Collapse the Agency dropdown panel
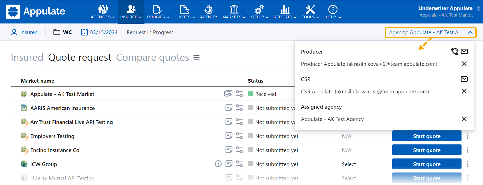 (470, 32)
